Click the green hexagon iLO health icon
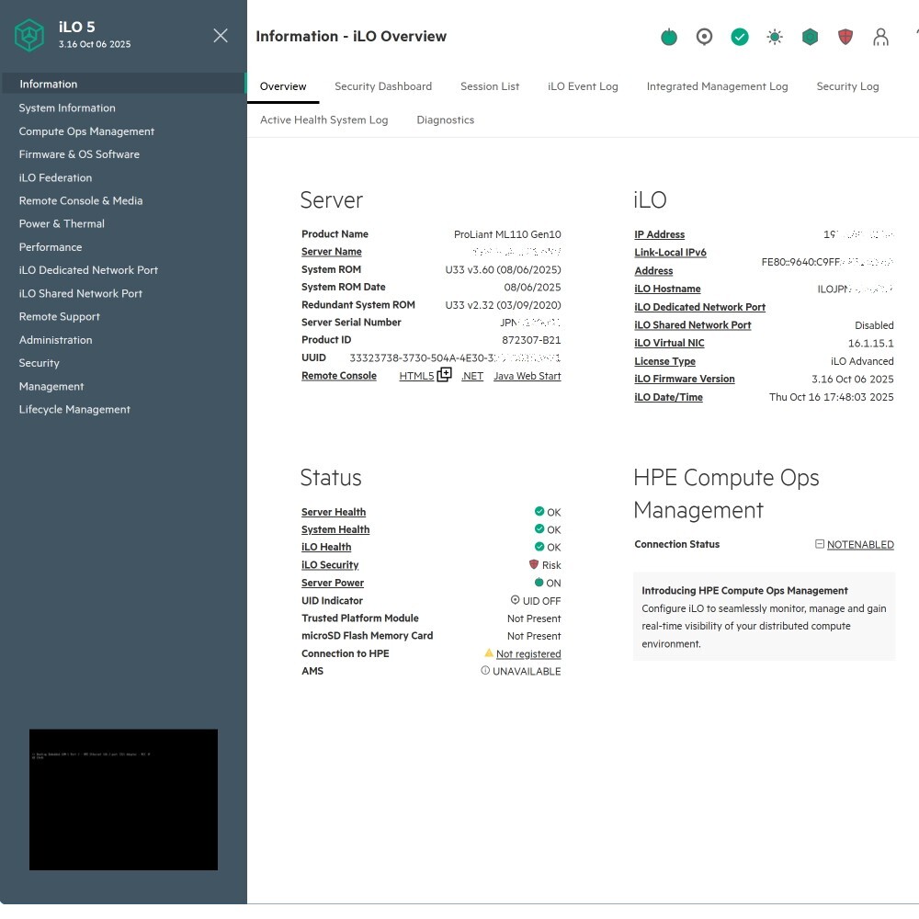The height and width of the screenshot is (919, 919). [x=810, y=37]
